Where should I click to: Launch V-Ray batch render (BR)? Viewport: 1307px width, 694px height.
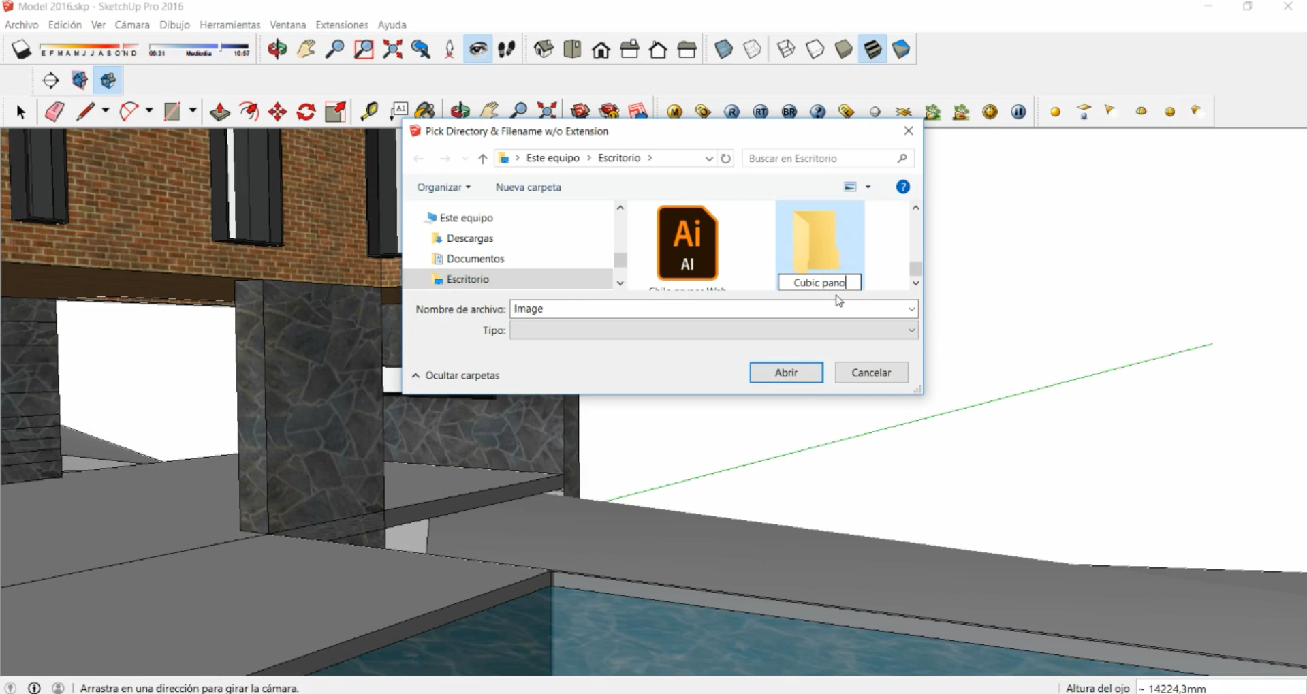click(789, 112)
